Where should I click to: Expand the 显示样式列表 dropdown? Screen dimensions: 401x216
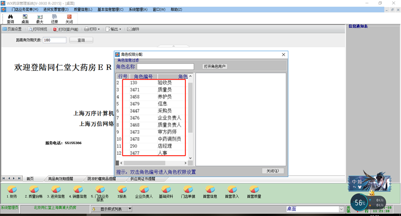click(130, 209)
